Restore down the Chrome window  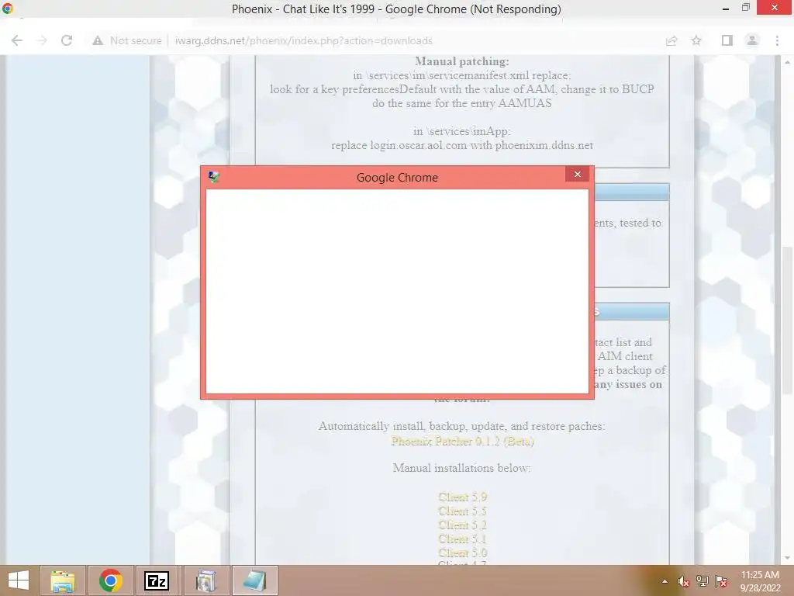(745, 8)
